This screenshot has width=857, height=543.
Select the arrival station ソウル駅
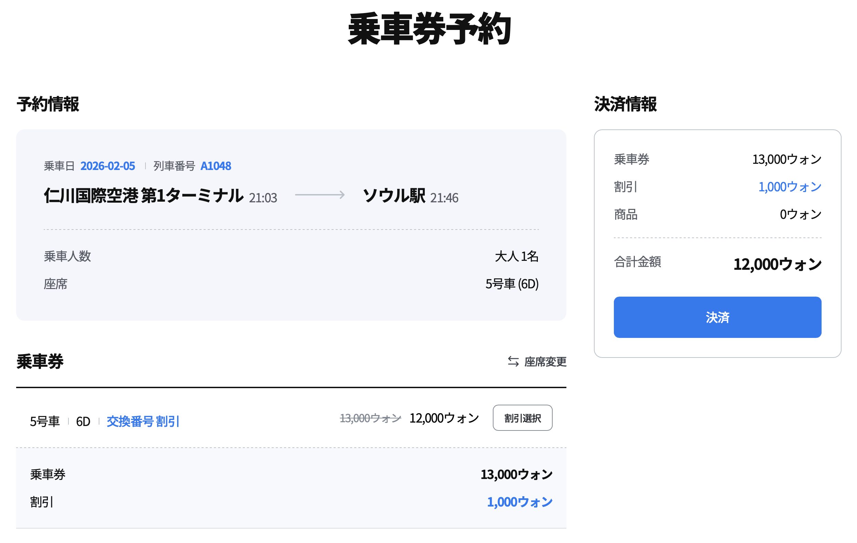394,196
